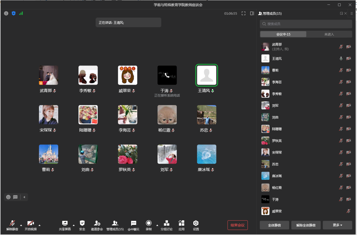The height and width of the screenshot is (235, 357).
Task: Select the In Meeting (会议中·15) tab
Action: [x=283, y=34]
